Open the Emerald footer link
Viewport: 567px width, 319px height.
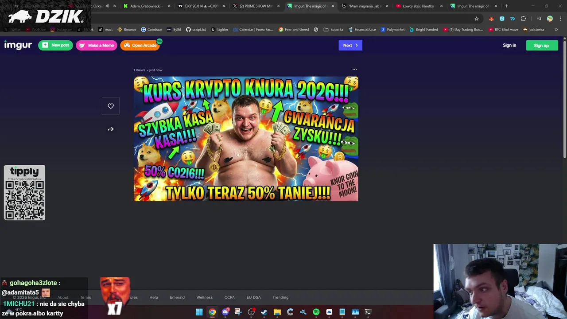coord(177,297)
